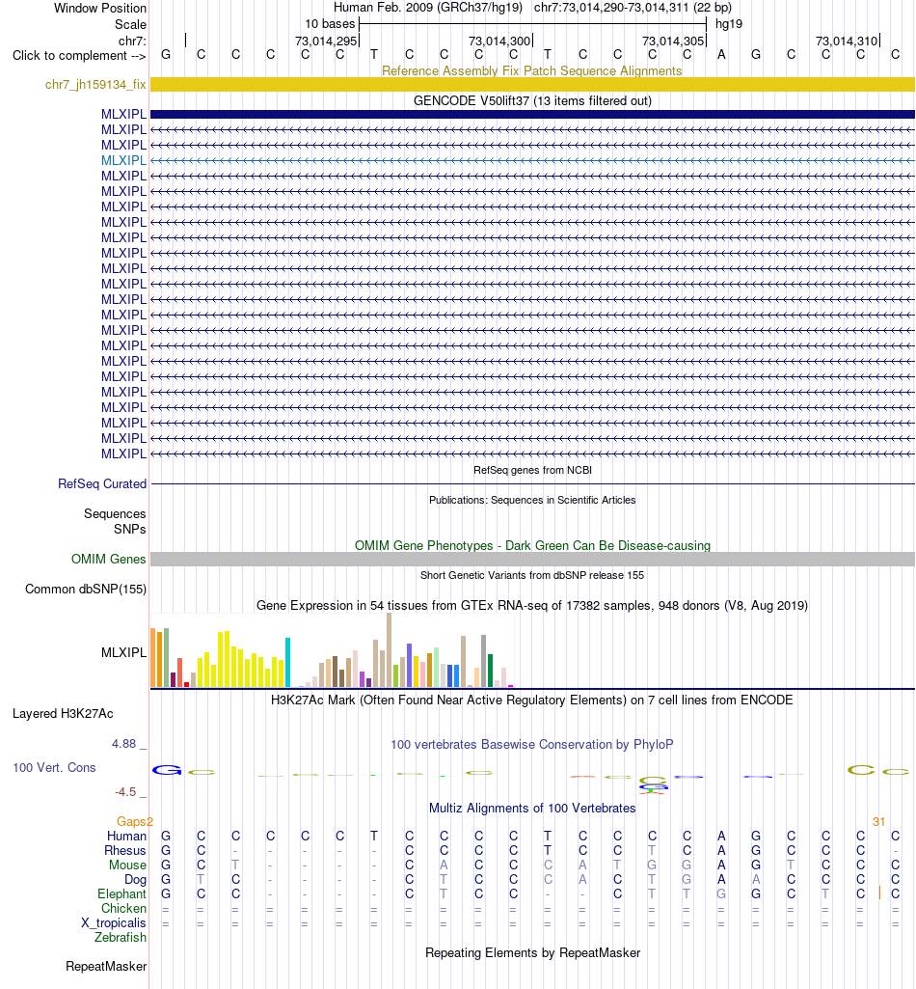Click the GTEx MLXIPL expression bar chart
Viewport: 916px width, 989px height.
coord(333,651)
